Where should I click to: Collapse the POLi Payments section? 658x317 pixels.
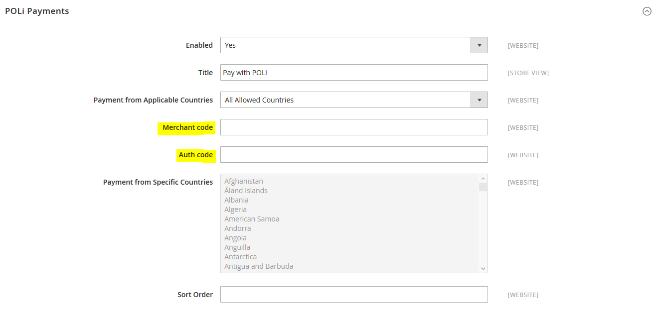(647, 11)
